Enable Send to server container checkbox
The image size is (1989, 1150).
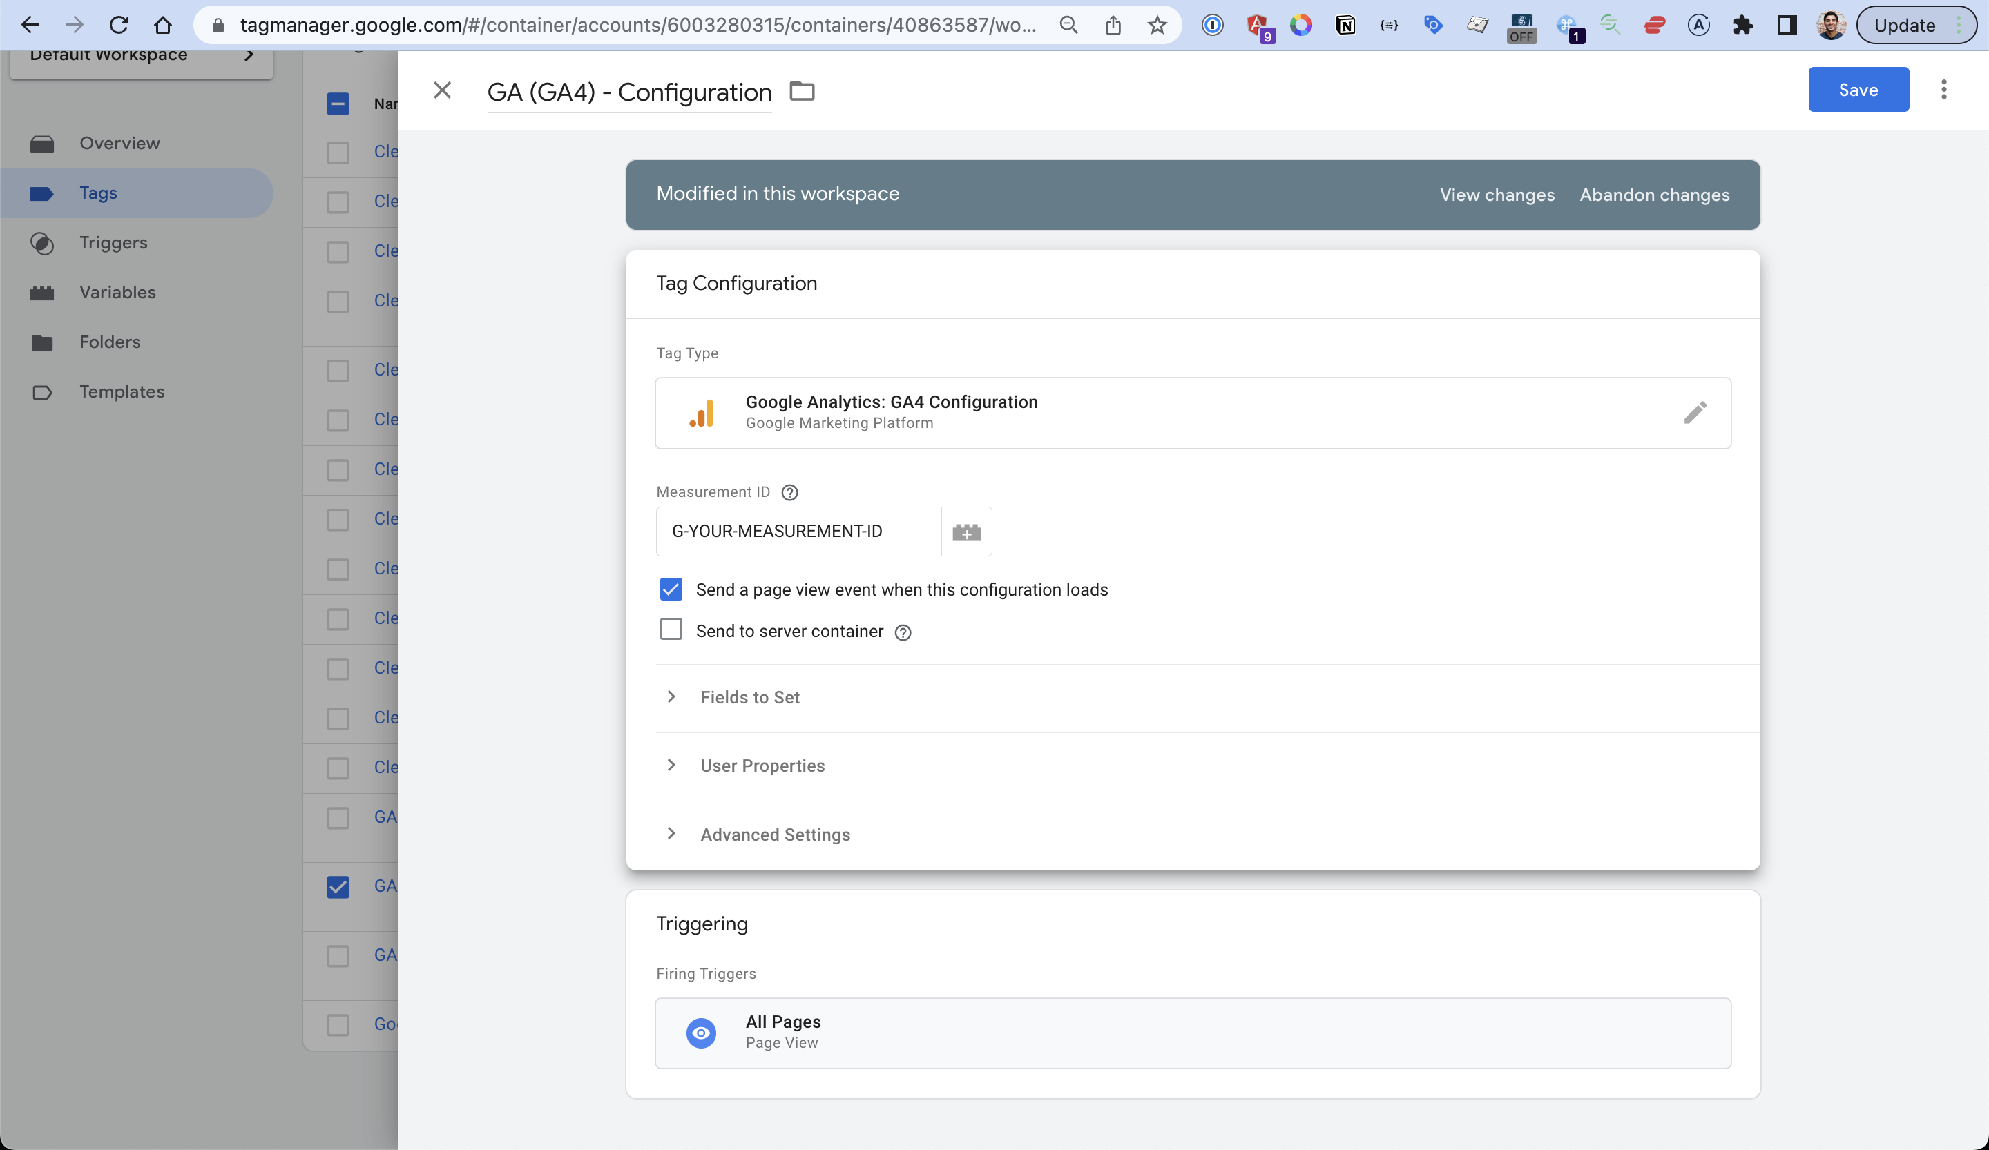[x=671, y=630]
